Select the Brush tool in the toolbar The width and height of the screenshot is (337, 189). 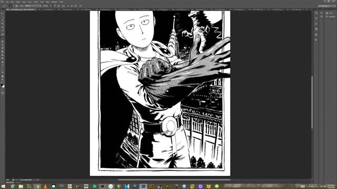[3, 38]
